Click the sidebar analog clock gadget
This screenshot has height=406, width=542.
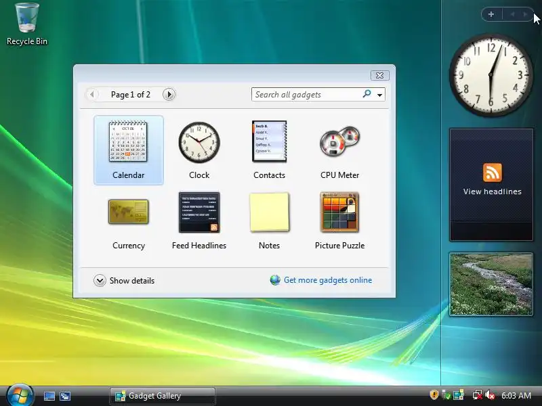pos(491,75)
